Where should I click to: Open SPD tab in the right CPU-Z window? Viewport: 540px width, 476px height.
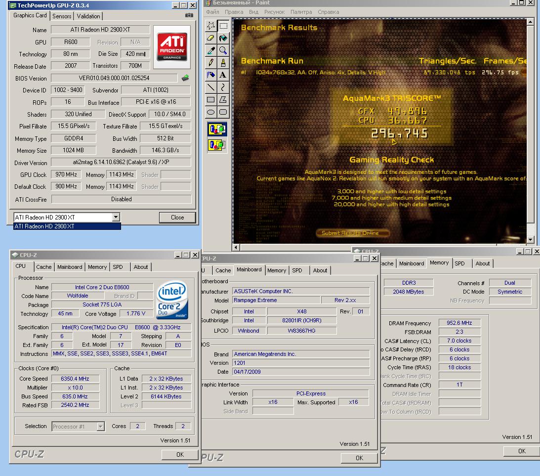(x=460, y=263)
